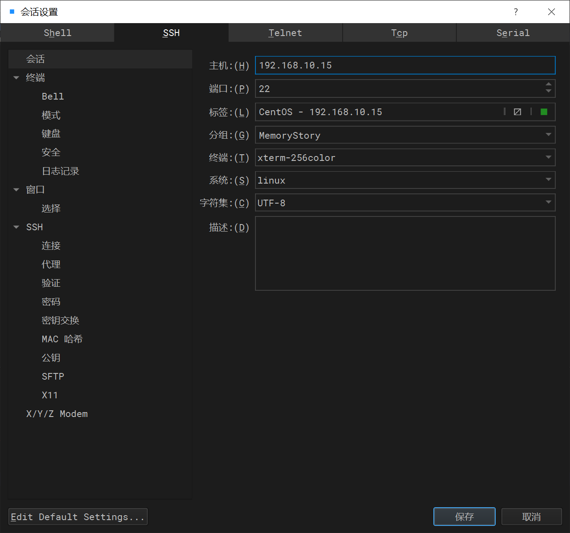Click the 取消 cancel button
The width and height of the screenshot is (570, 533).
click(532, 517)
